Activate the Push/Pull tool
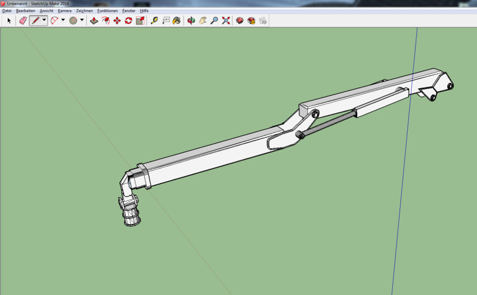Image resolution: width=477 pixels, height=295 pixels. coord(94,20)
